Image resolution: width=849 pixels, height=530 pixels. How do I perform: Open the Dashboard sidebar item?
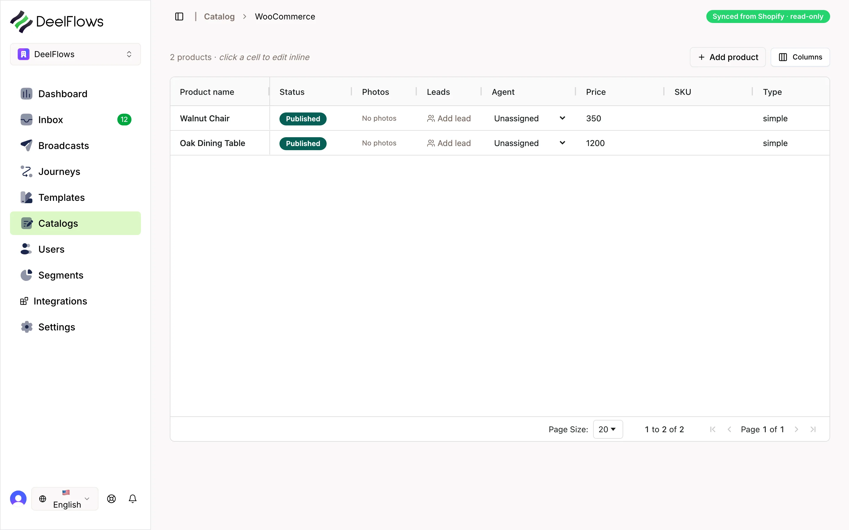pyautogui.click(x=75, y=94)
